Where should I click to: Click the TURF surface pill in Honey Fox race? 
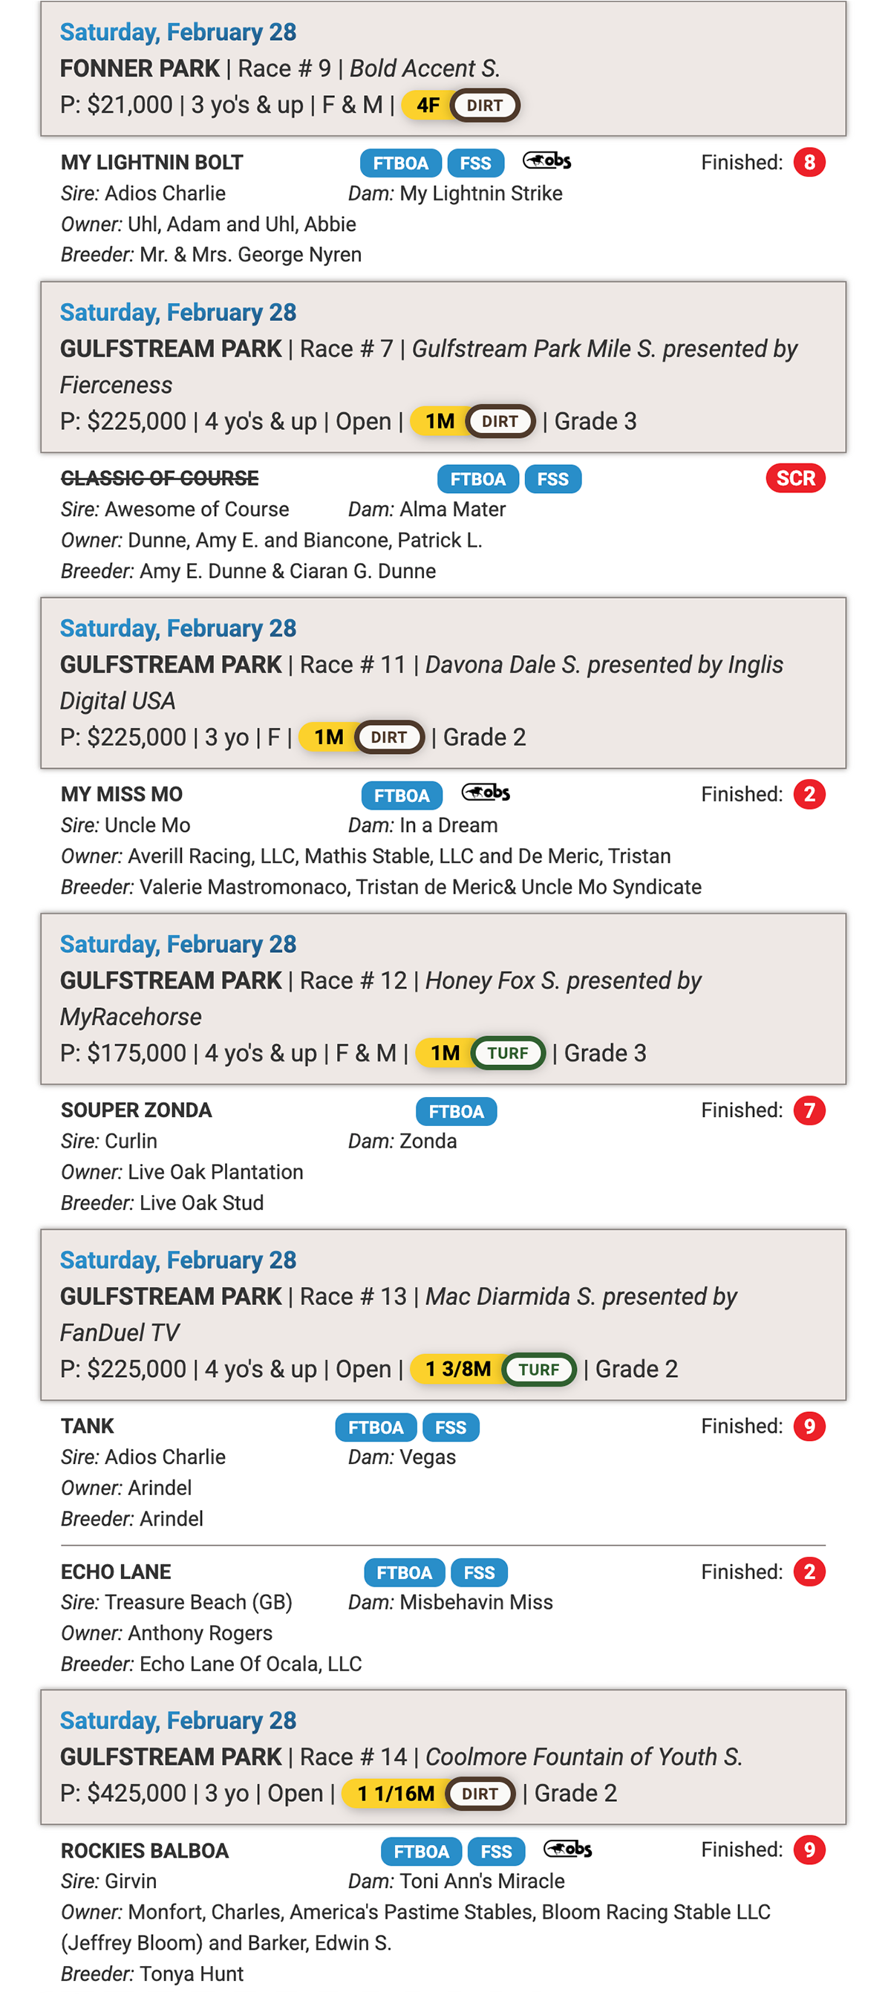[x=508, y=1053]
